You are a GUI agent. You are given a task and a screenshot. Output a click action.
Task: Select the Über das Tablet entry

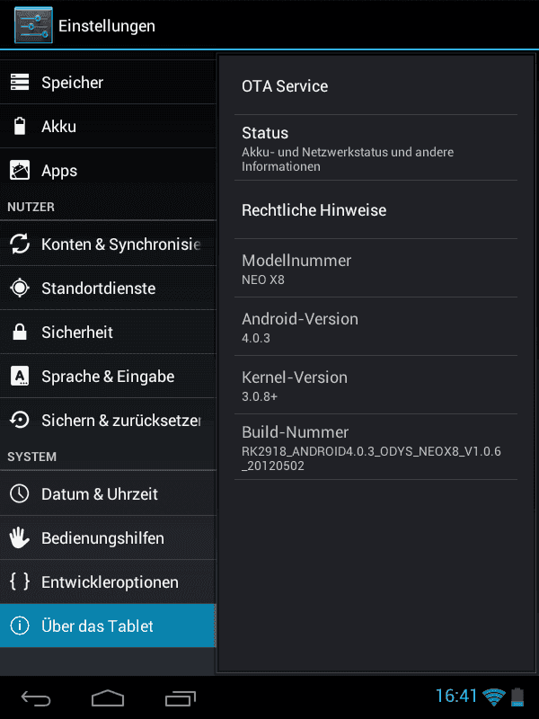[x=108, y=626]
